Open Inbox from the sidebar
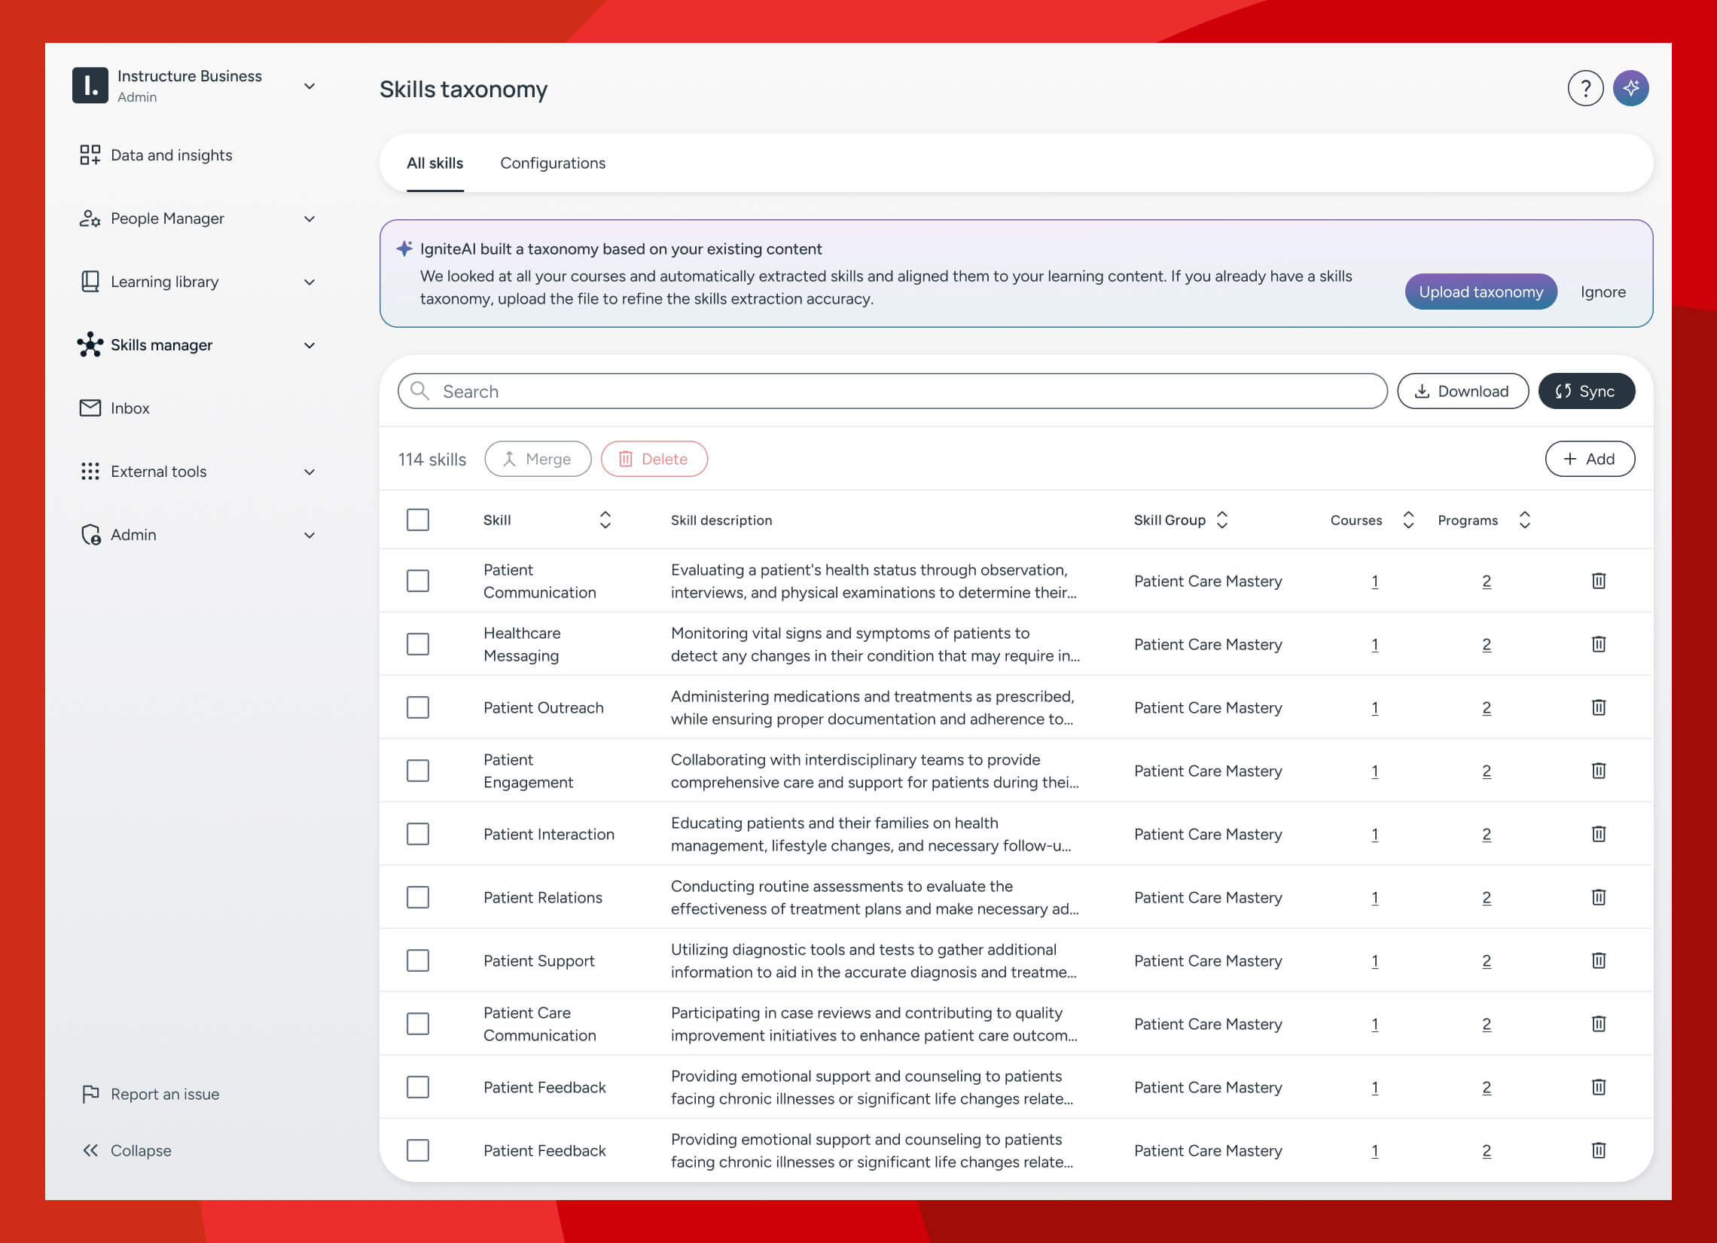1717x1243 pixels. (x=130, y=408)
